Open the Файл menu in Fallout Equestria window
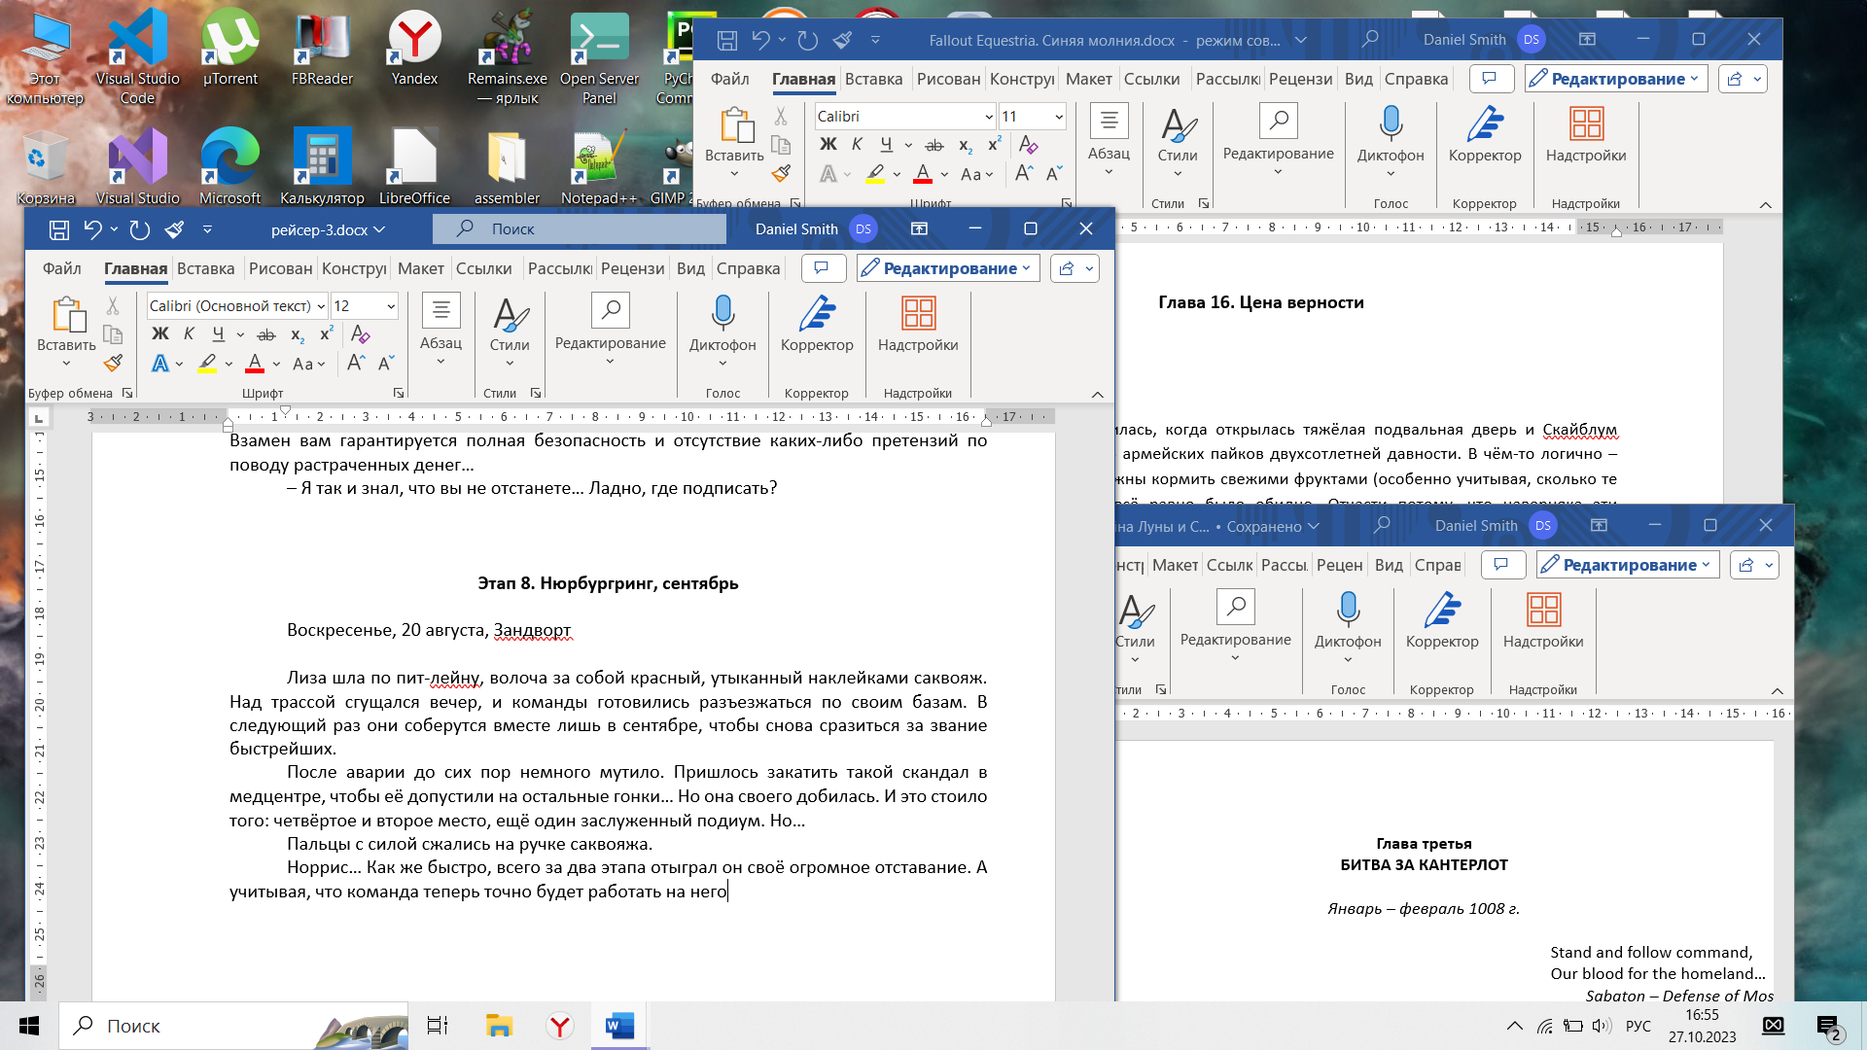The image size is (1867, 1050). coord(729,79)
